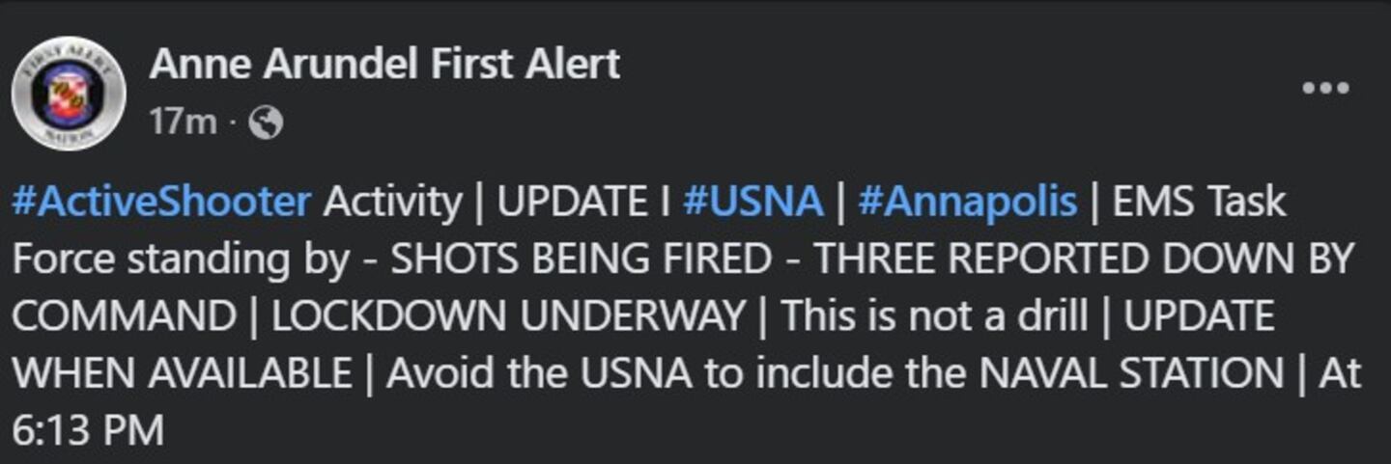
Task: Open the #ActiveShooter hashtag
Action: pos(161,203)
